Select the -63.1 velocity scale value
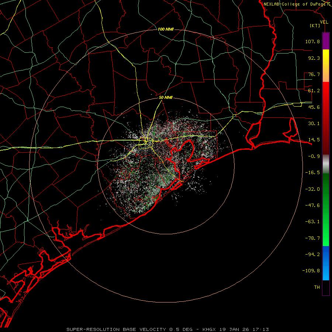 coord(312,222)
